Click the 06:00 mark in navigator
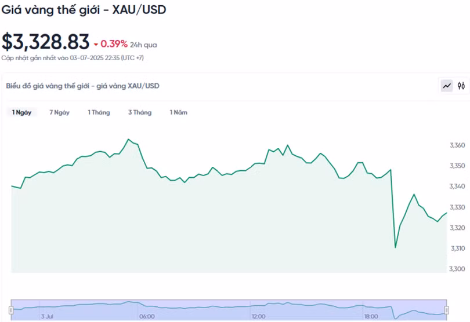The image size is (470, 322). pos(147,317)
